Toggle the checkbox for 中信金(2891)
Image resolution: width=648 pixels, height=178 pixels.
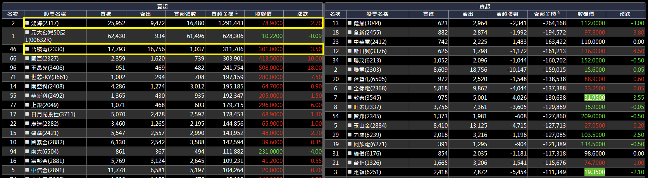(x=28, y=170)
